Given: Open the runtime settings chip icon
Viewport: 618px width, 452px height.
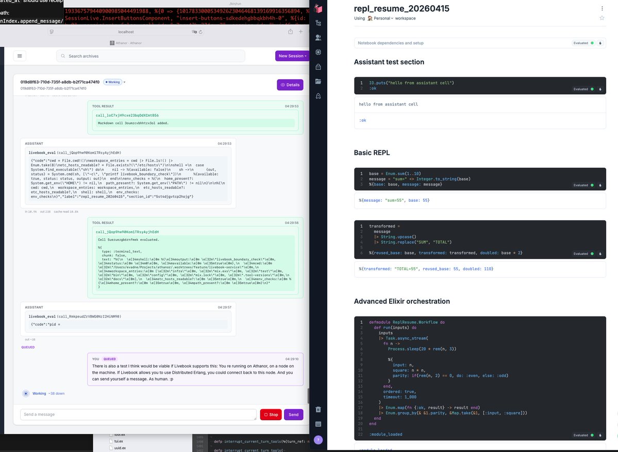Looking at the screenshot, I should (319, 52).
